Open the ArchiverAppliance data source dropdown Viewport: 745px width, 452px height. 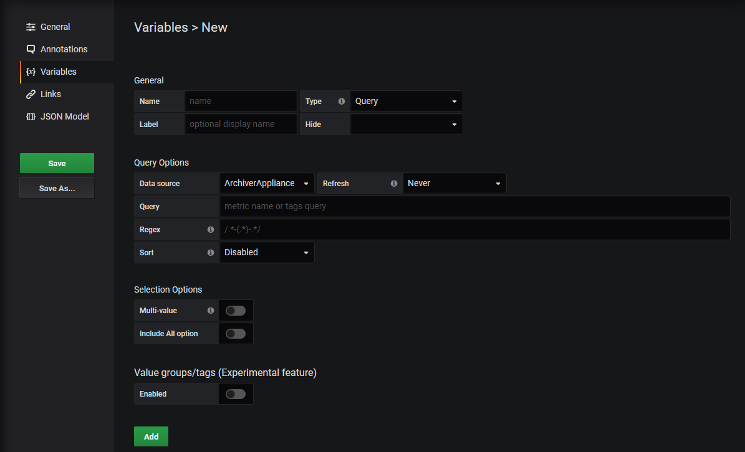(266, 183)
